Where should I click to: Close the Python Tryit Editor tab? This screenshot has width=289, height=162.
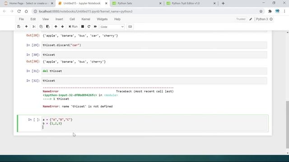tap(214, 3)
